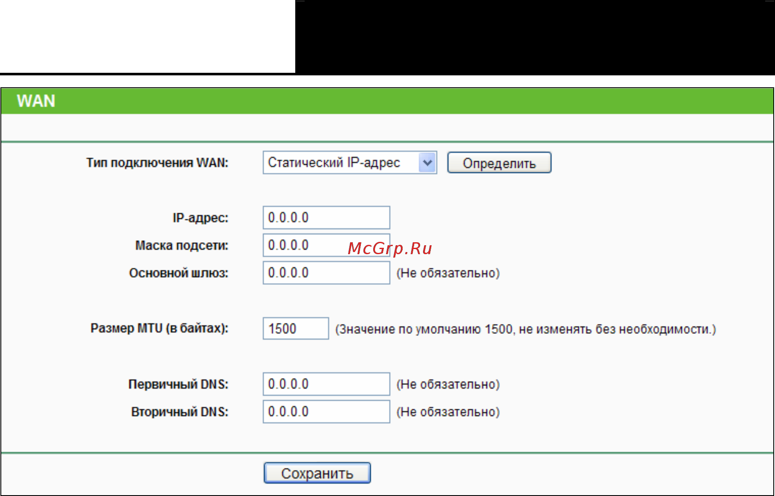This screenshot has width=775, height=496.
Task: Focus the IP-адрес input field
Action: pos(326,218)
